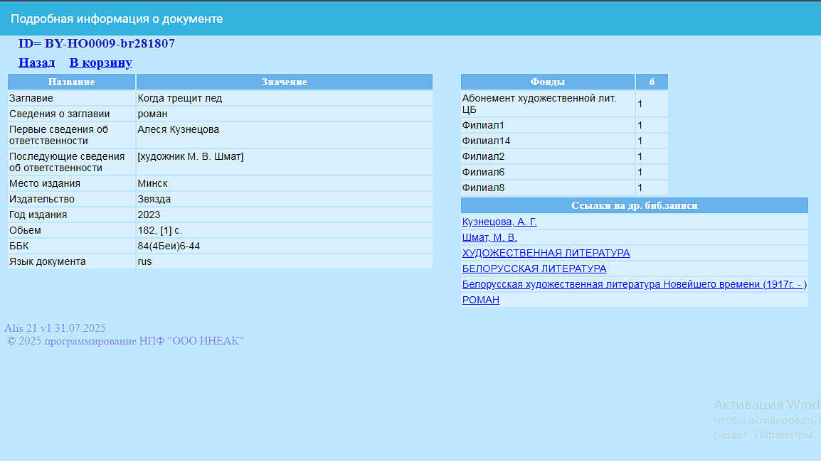The width and height of the screenshot is (821, 461).
Task: Click the Ссылки на др. биб.записи header
Action: (635, 205)
